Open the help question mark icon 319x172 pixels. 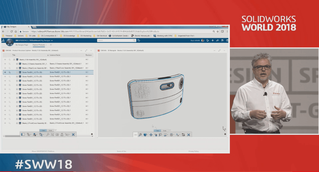[227, 41]
